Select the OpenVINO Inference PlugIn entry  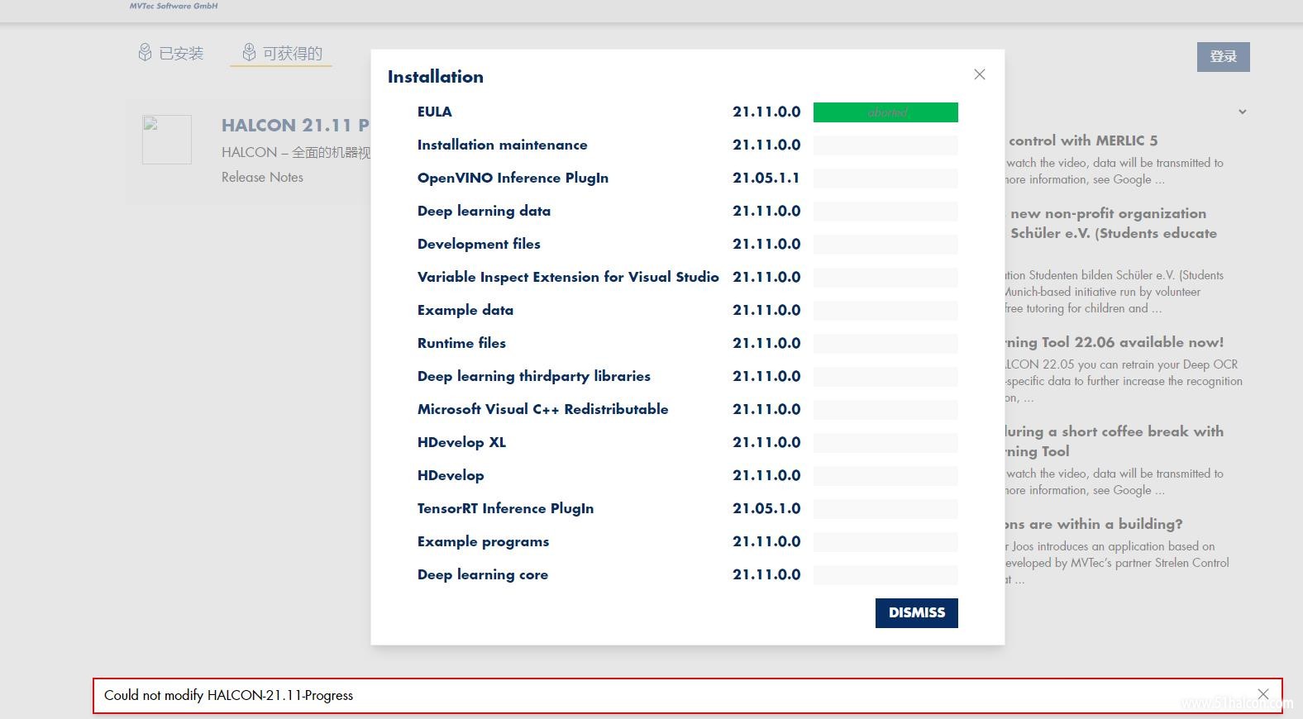[x=513, y=178]
